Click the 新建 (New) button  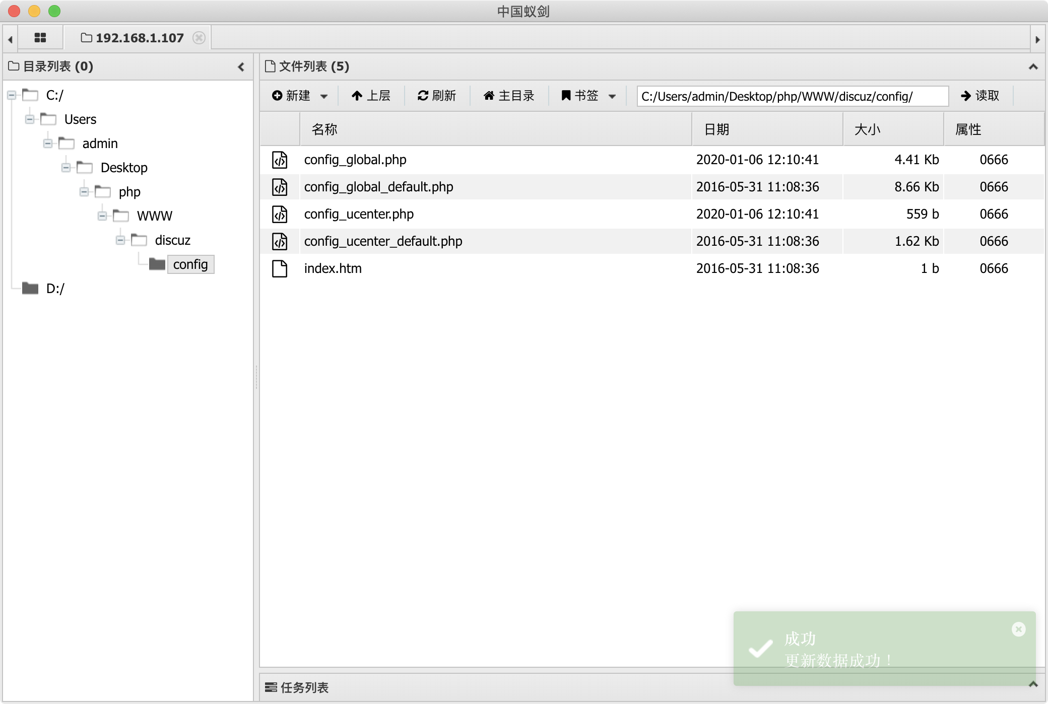click(291, 96)
